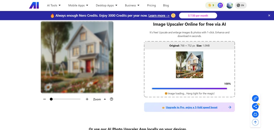Click the Image loading status message
This screenshot has width=274, height=130.
(x=190, y=93)
